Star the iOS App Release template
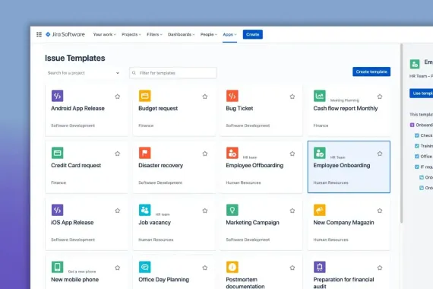 [117, 211]
